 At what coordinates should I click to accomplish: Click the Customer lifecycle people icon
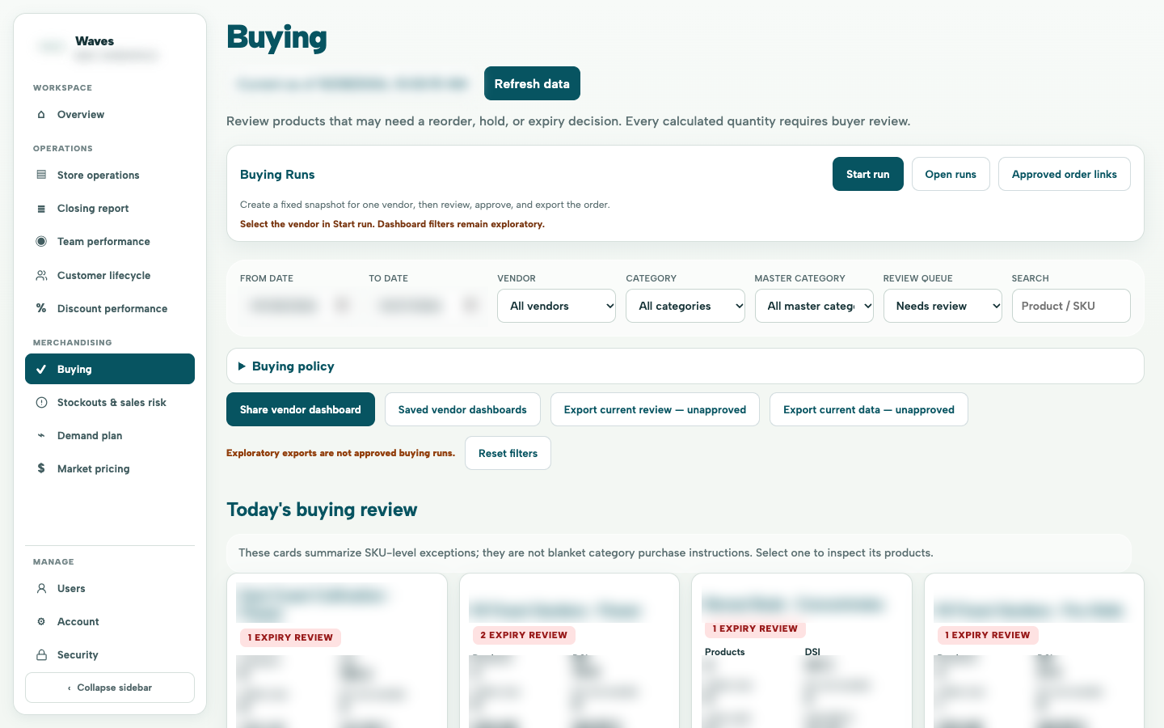(x=41, y=276)
